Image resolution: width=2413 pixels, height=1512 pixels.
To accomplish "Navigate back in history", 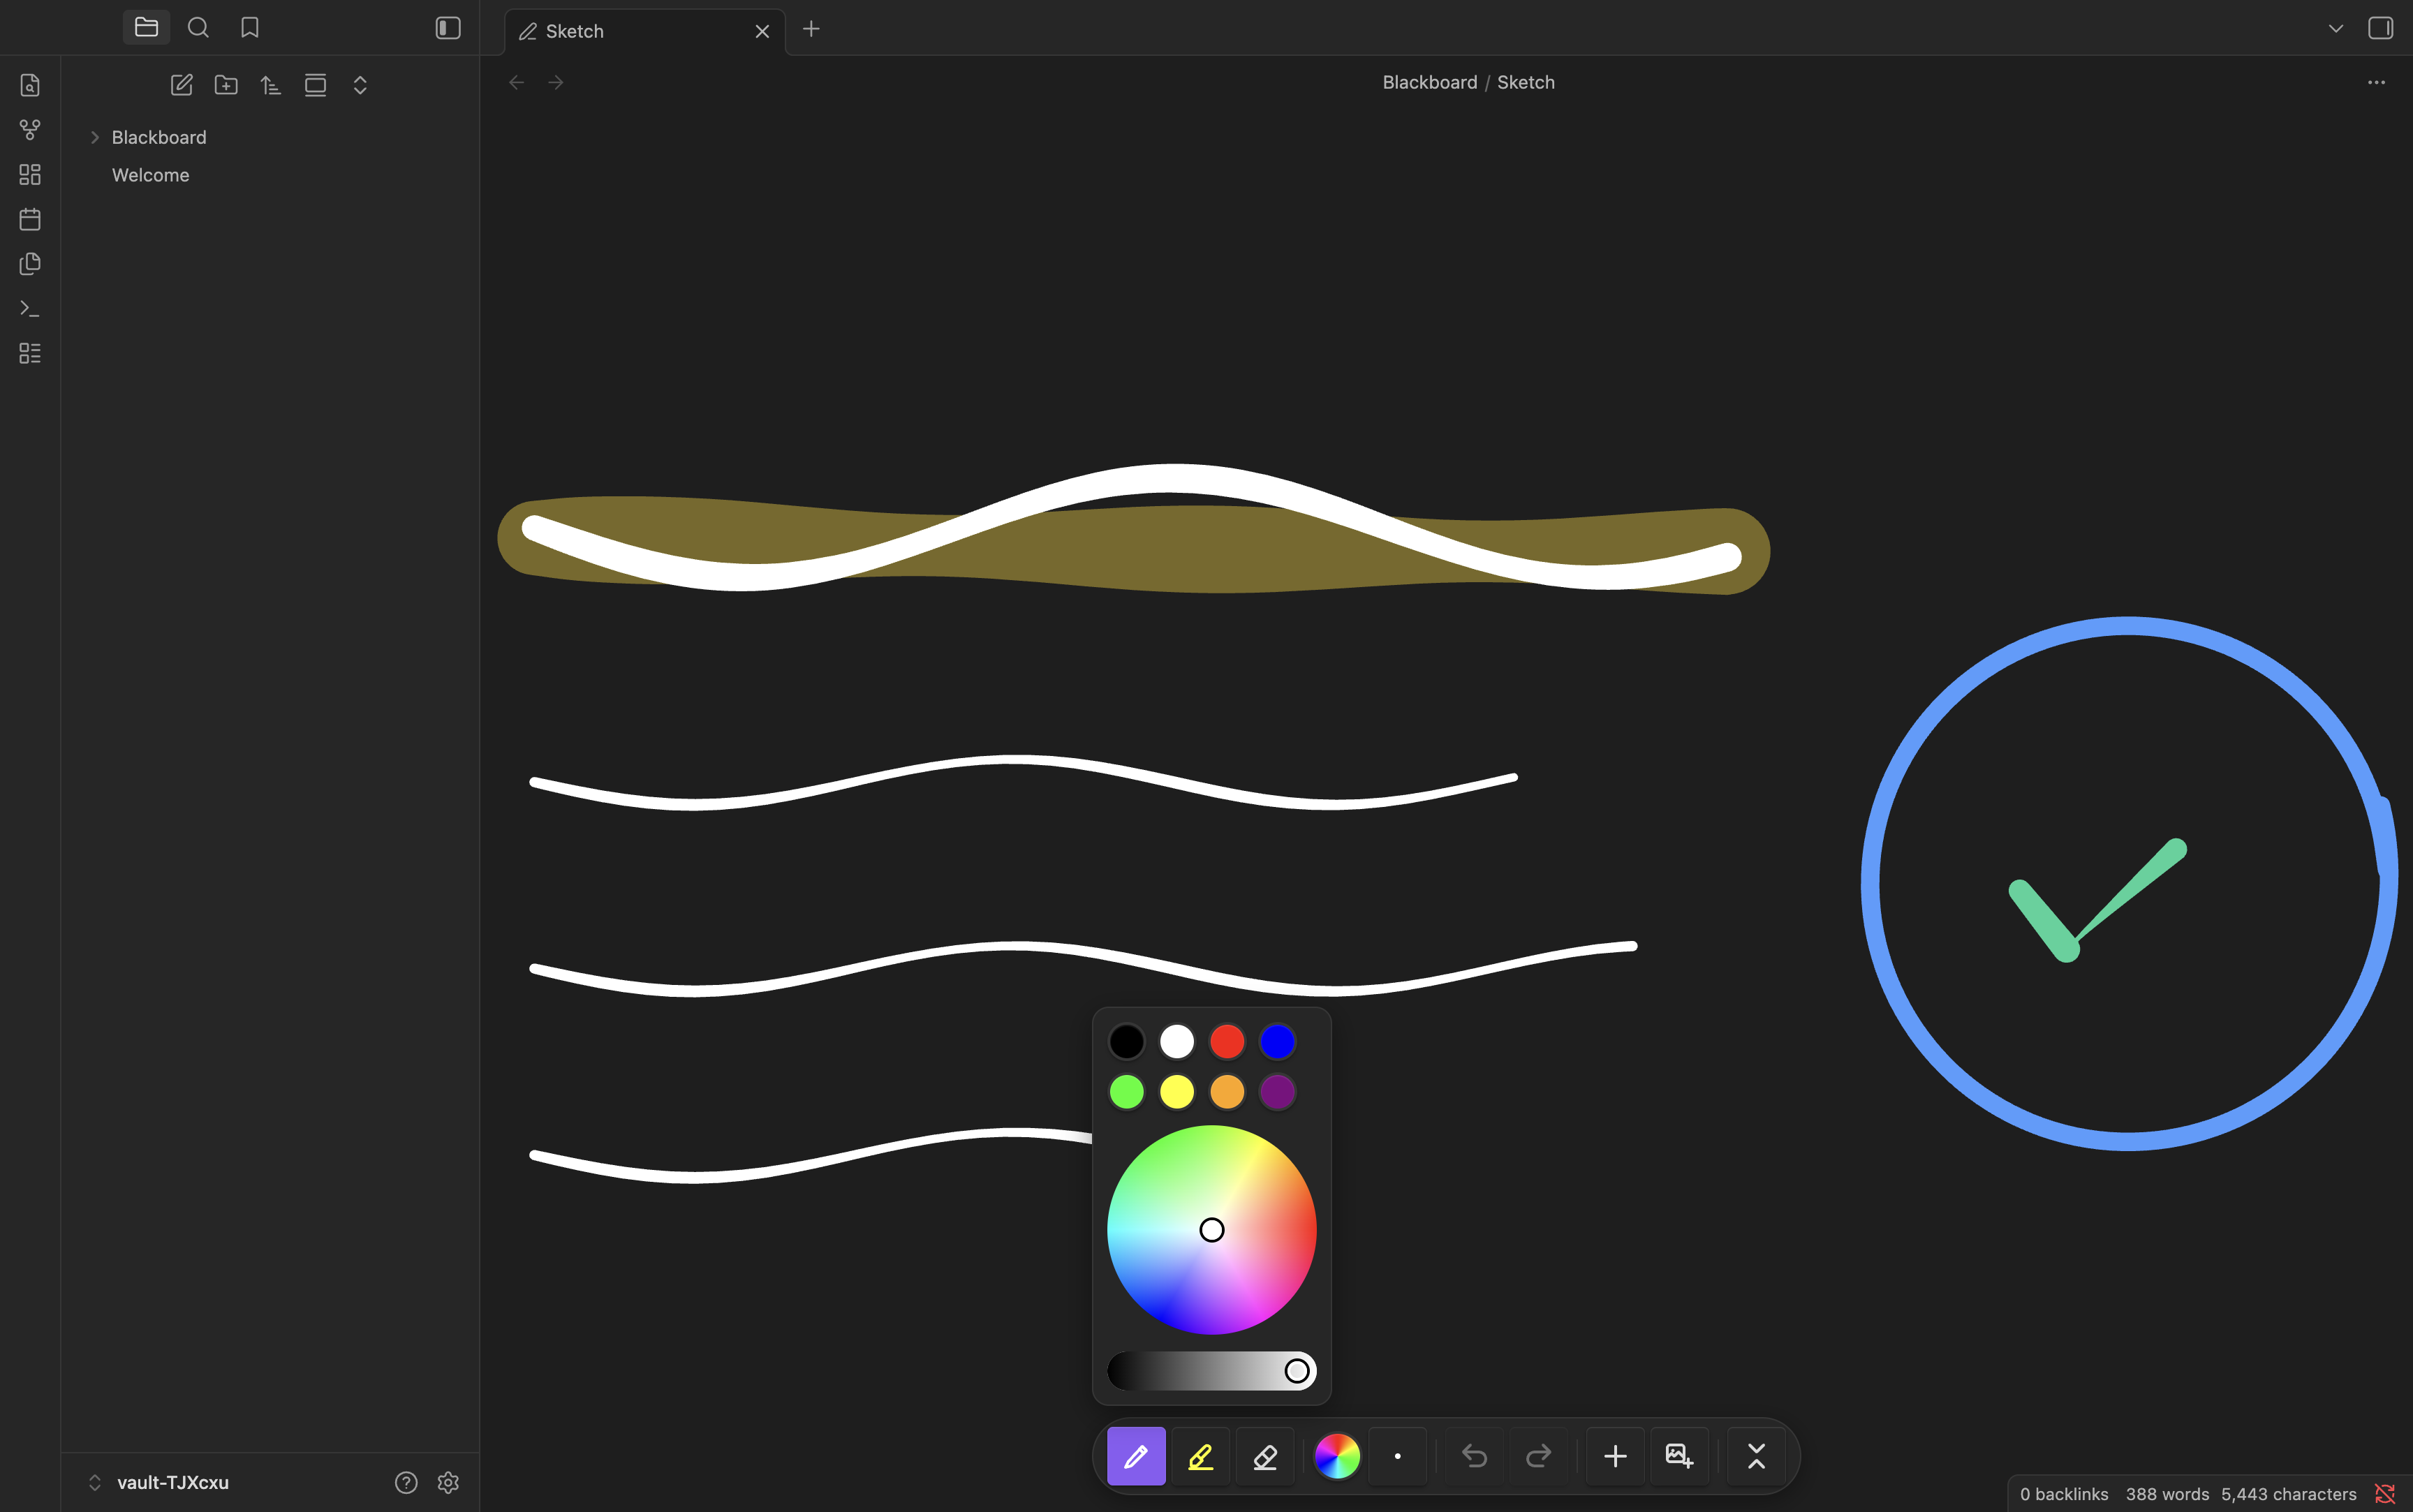I will [516, 82].
